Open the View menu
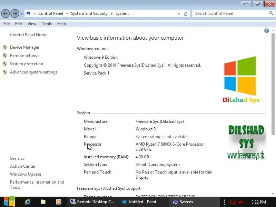 [x=32, y=23]
